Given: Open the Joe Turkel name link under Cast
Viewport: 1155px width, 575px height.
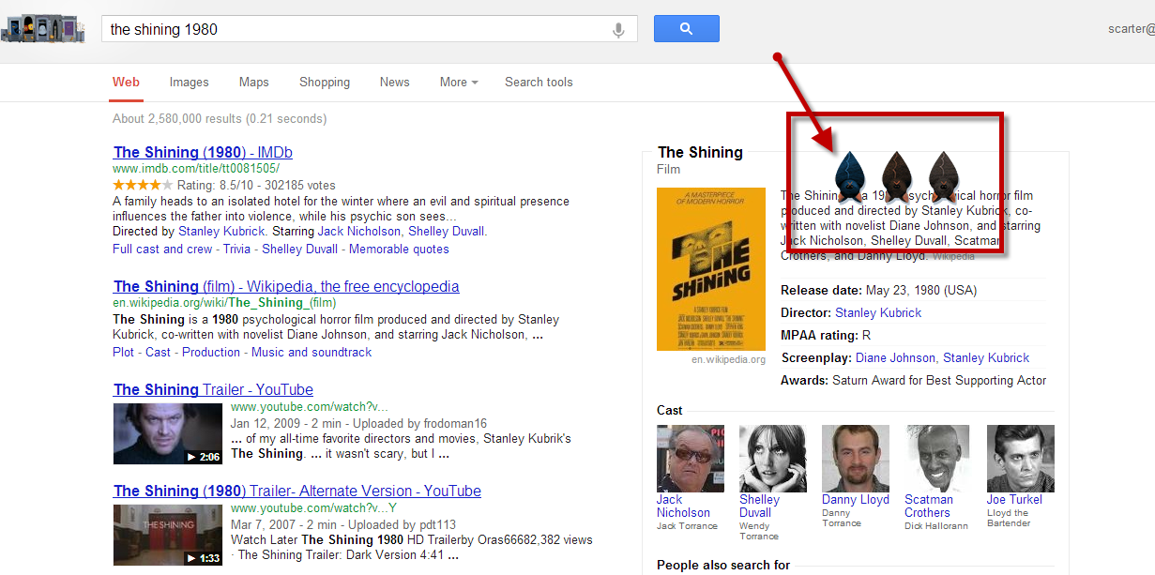Looking at the screenshot, I should pyautogui.click(x=1014, y=499).
